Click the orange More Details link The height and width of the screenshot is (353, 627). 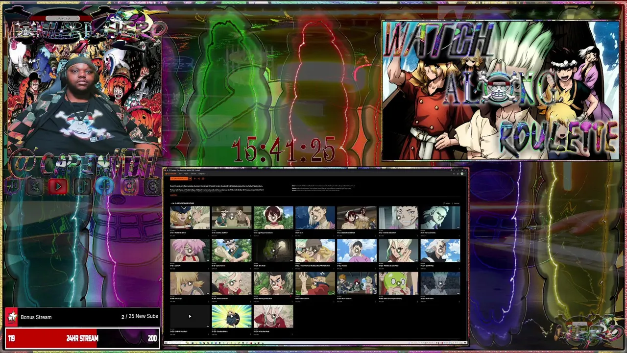(x=173, y=195)
